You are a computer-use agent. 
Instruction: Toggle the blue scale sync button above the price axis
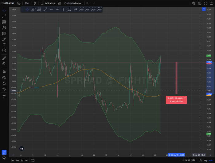tap(204, 9)
